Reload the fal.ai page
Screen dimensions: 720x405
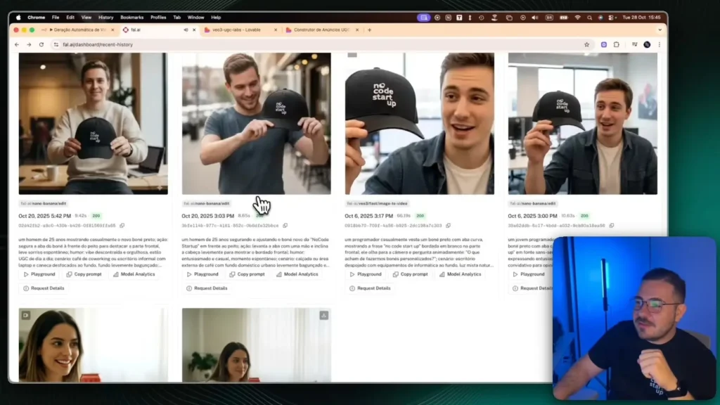tap(41, 44)
